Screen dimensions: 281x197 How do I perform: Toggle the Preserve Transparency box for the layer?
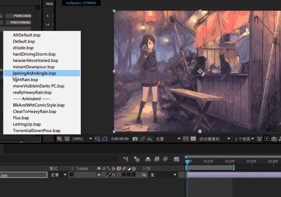coord(72,175)
